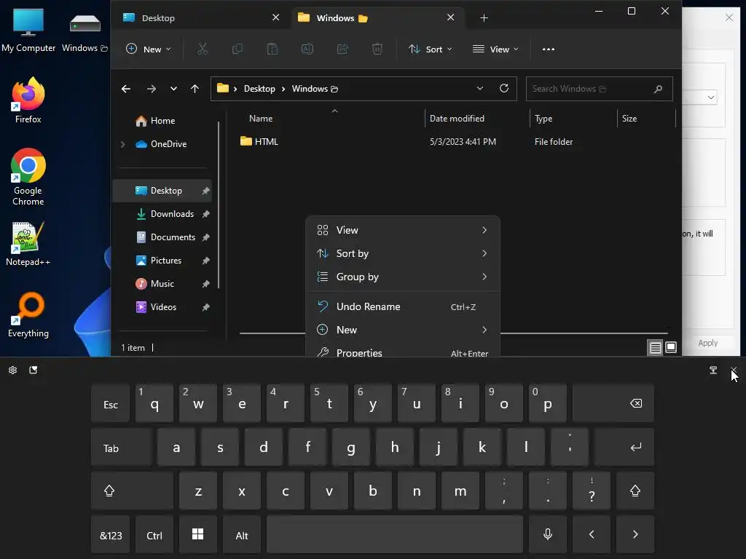
Task: Refresh the Windows folder view
Action: click(504, 88)
